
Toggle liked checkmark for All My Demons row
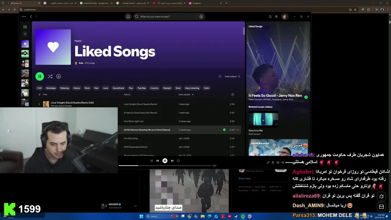coord(224,130)
